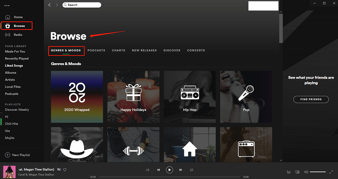Create a New Playlist
This screenshot has height=179, width=338.
click(17, 155)
